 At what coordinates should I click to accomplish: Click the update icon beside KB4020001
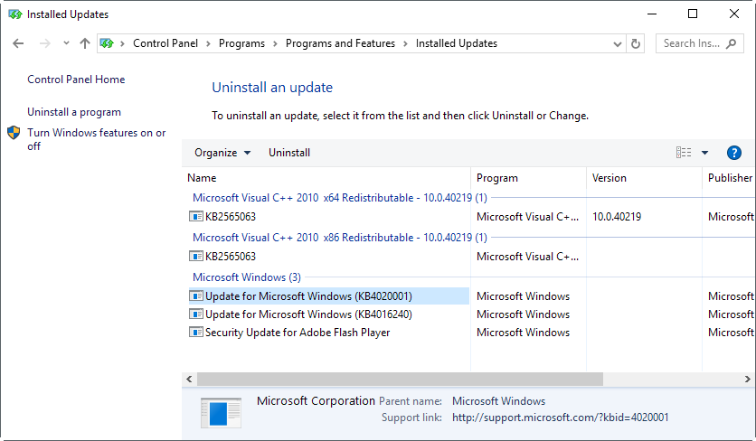tap(195, 296)
